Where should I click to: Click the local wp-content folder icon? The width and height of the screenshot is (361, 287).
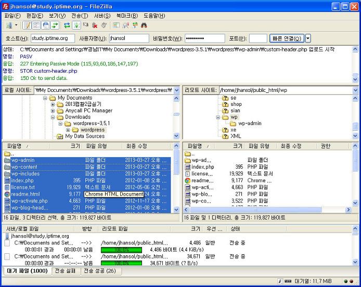(7, 167)
